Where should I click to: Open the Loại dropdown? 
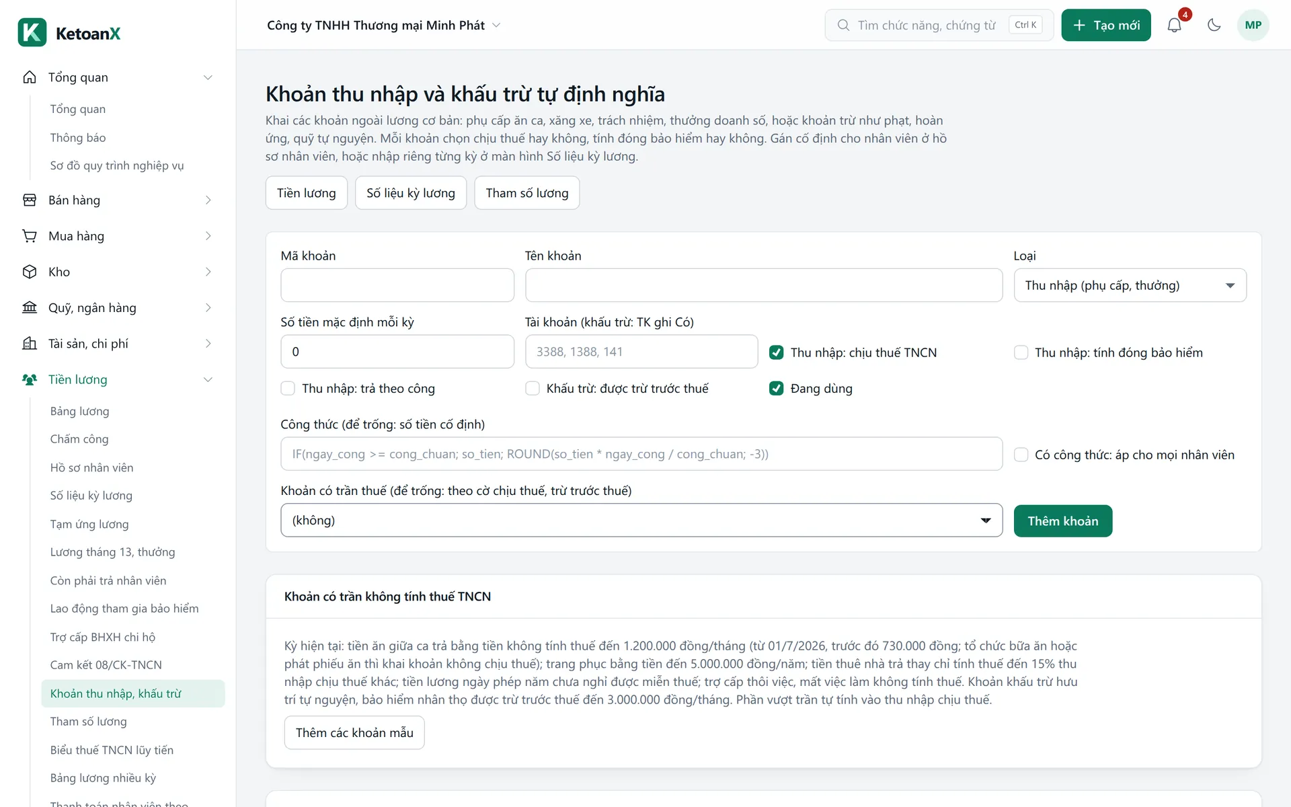1130,285
